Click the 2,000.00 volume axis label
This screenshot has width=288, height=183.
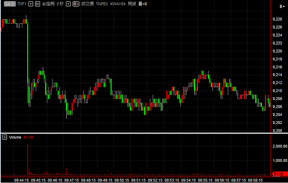point(280,146)
